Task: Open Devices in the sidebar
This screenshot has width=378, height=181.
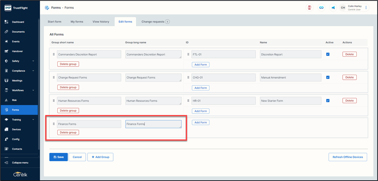Action: 16,129
